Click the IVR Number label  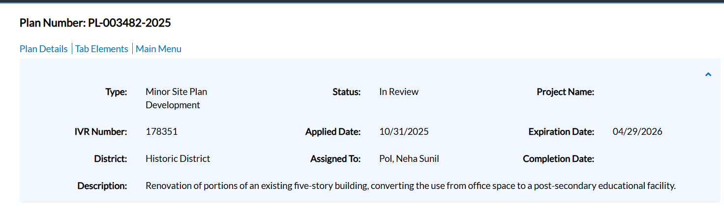pyautogui.click(x=97, y=131)
